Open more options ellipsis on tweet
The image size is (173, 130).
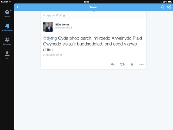pyautogui.click(x=141, y=64)
